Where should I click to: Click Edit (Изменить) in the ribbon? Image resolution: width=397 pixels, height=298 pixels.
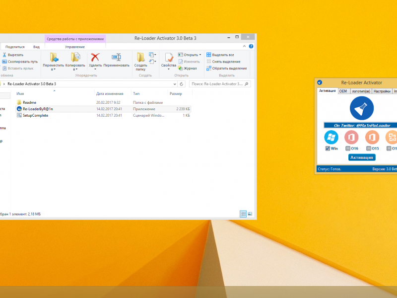(189, 62)
